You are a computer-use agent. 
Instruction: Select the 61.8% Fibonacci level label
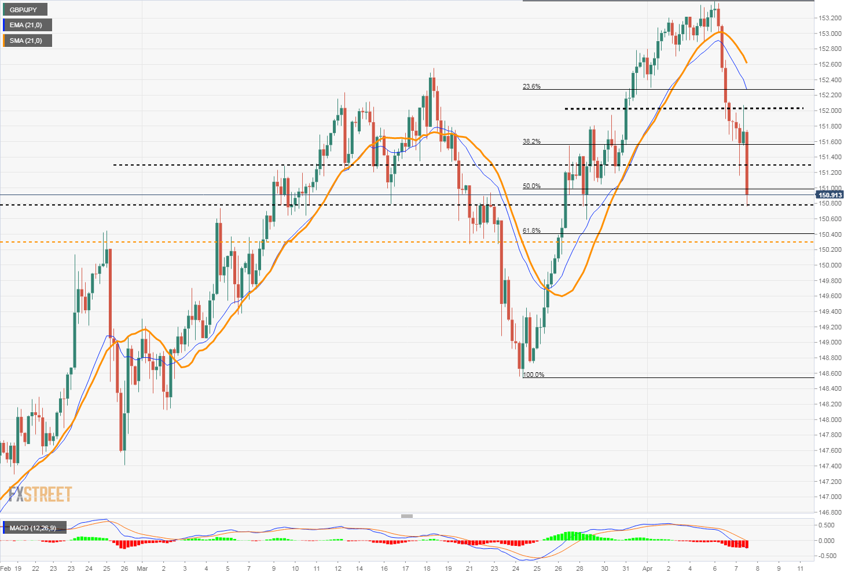point(531,231)
